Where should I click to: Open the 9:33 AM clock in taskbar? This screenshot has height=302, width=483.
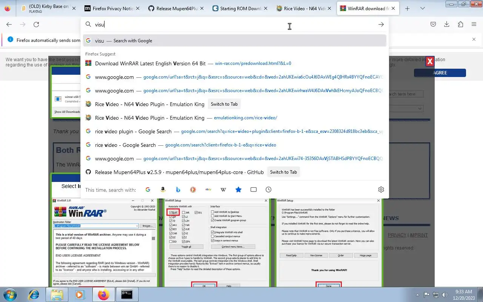(464, 294)
